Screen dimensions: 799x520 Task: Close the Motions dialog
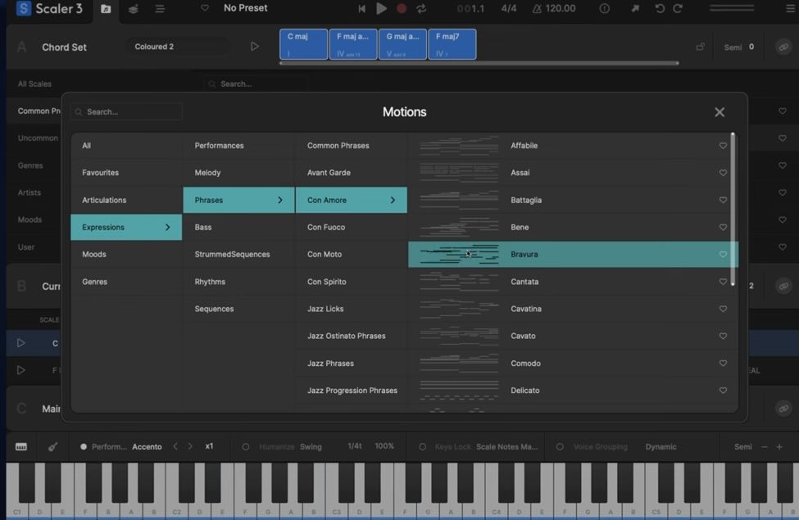coord(720,112)
